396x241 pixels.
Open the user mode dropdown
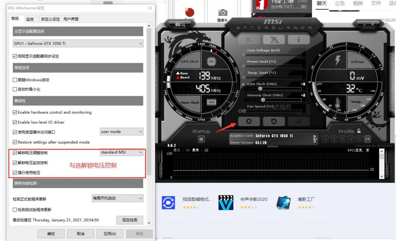tap(121, 132)
